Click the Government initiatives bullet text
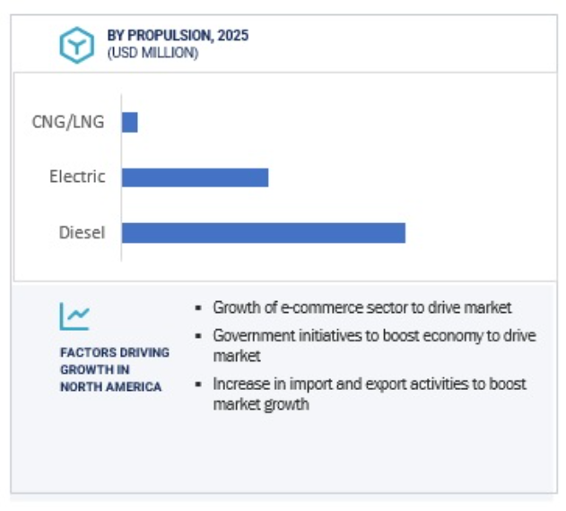 [x=374, y=346]
